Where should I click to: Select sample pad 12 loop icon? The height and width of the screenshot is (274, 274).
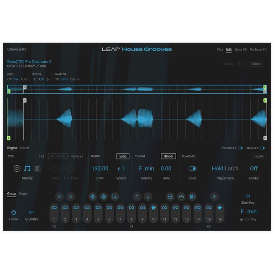pos(176,208)
